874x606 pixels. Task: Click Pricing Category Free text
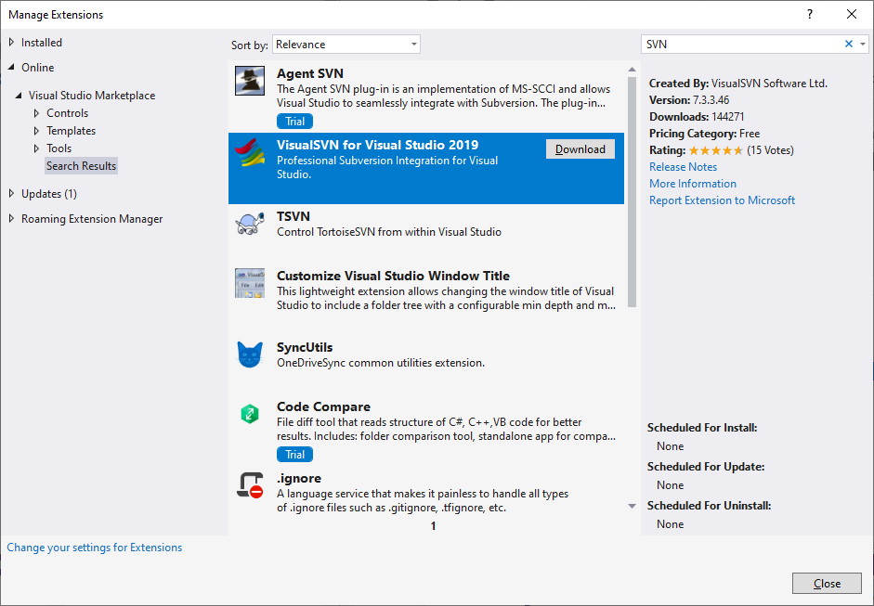705,134
